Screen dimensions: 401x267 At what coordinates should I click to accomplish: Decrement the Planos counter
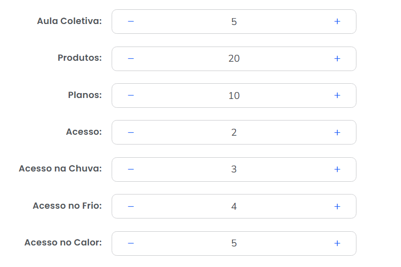pos(131,96)
